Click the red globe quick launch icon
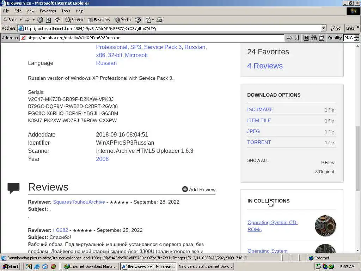 click(53, 266)
